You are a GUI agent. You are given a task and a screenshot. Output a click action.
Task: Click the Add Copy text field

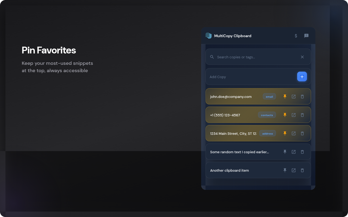252,77
